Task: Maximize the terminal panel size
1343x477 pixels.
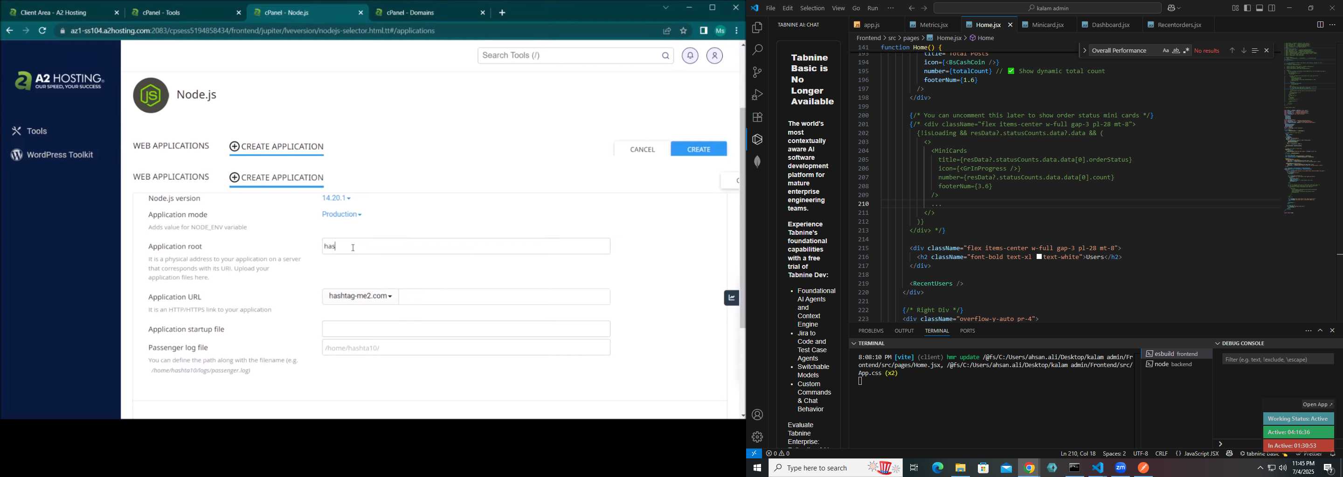Action: point(1321,331)
